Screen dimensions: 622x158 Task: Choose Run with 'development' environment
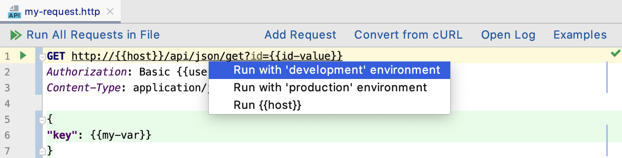point(330,70)
